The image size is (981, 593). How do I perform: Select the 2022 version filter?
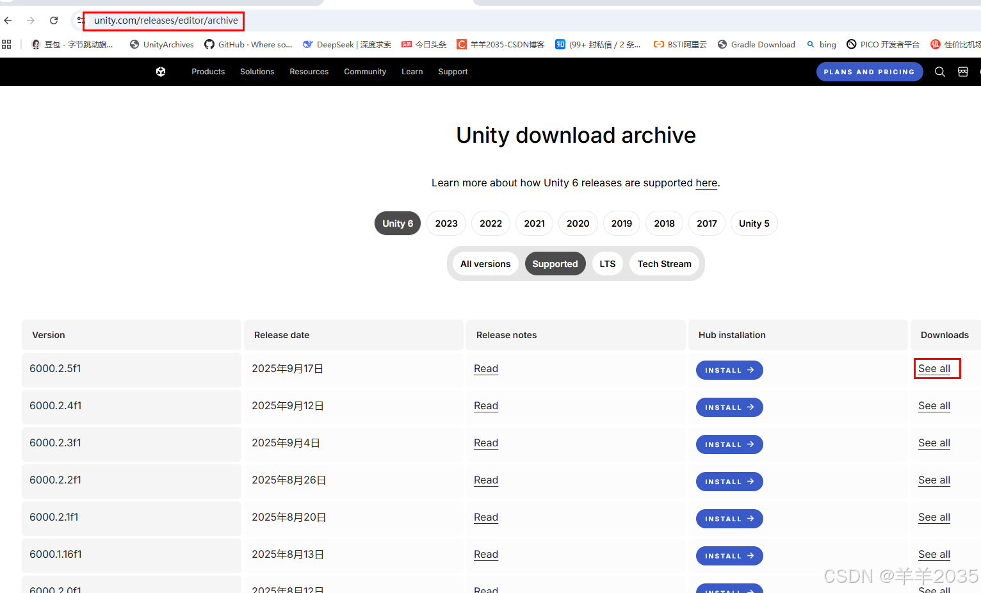(x=490, y=223)
